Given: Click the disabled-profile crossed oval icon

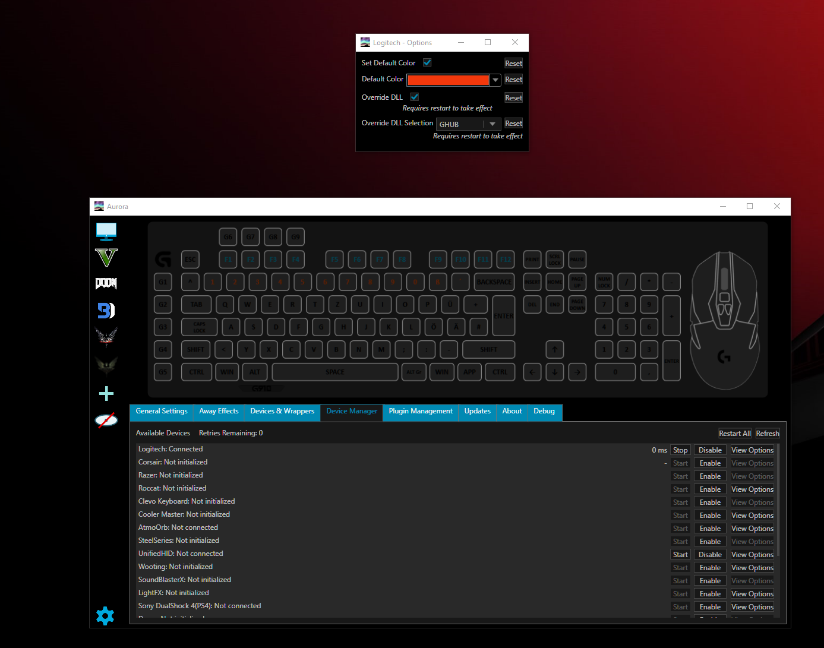Looking at the screenshot, I should click(x=106, y=421).
